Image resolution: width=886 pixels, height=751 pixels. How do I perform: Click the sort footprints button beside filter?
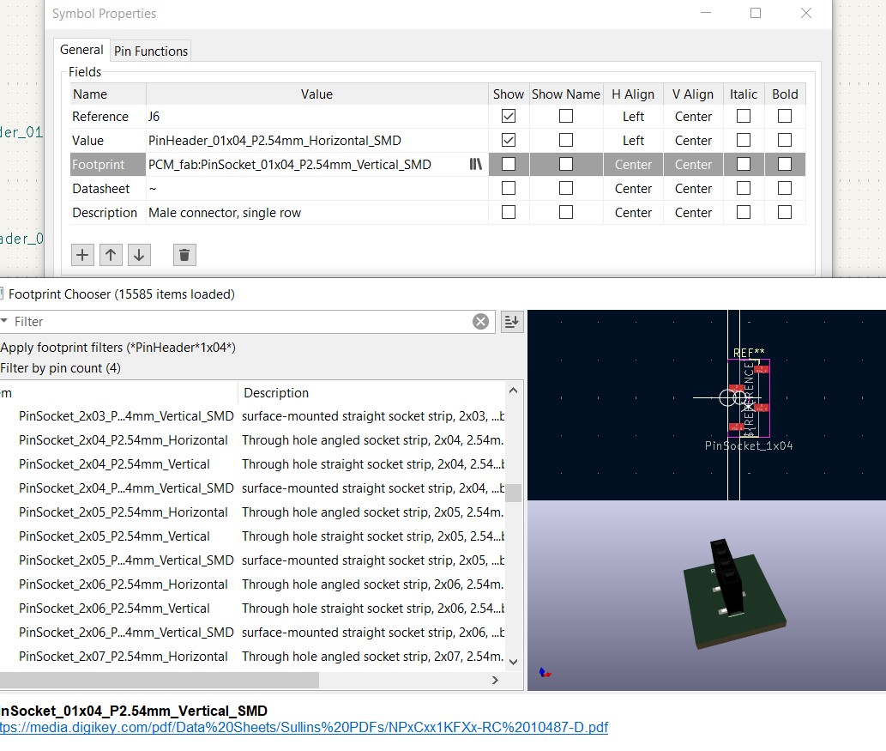(512, 322)
